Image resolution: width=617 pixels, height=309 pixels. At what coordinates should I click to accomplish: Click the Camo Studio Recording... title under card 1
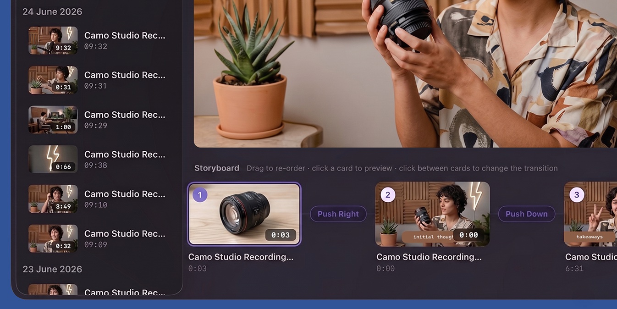[x=241, y=257]
